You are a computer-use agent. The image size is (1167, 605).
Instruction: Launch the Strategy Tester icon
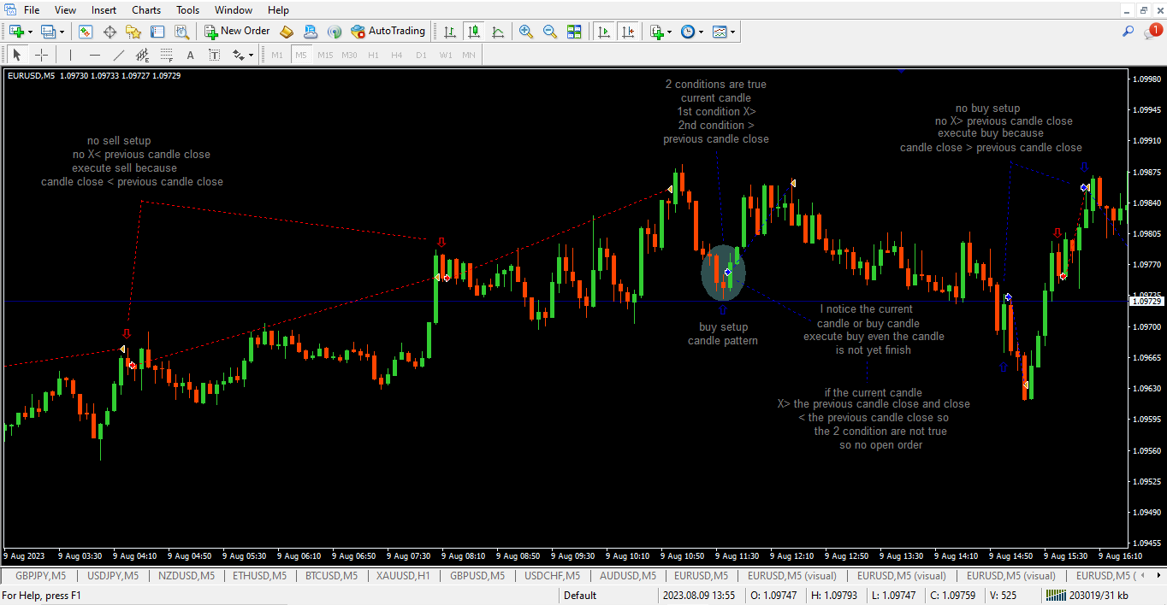pos(181,32)
